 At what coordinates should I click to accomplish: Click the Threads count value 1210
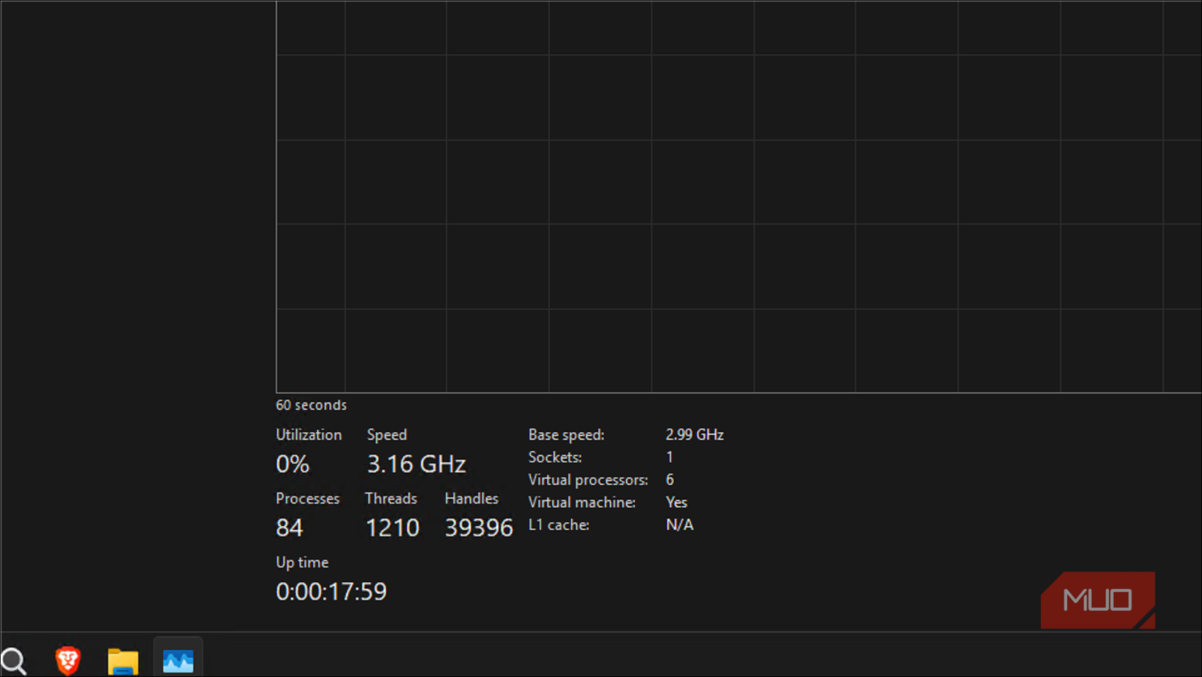pos(393,528)
